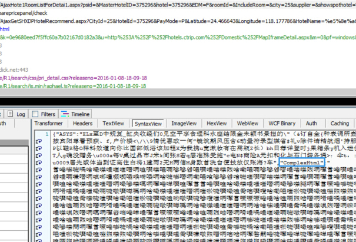Open the TextView tab
This screenshot has height=242, width=356.
[114, 124]
